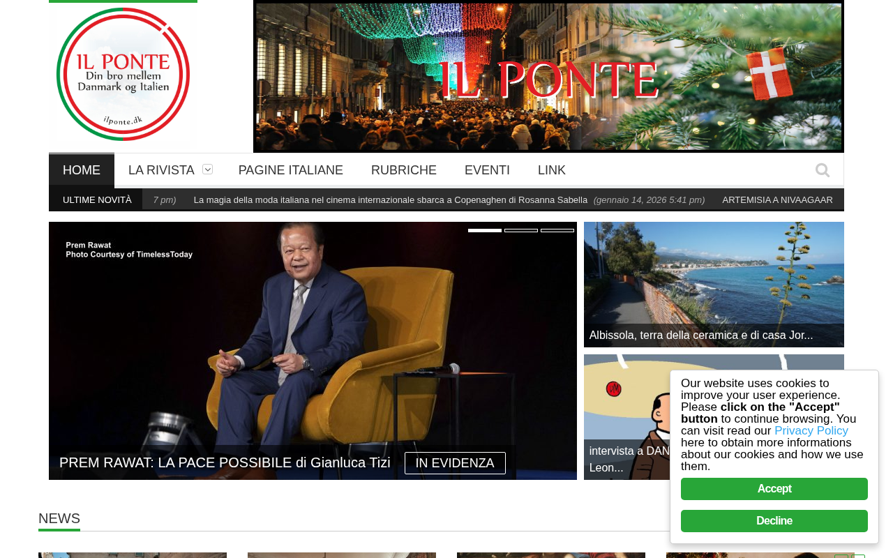
Task: Accept the cookie notice
Action: click(774, 489)
